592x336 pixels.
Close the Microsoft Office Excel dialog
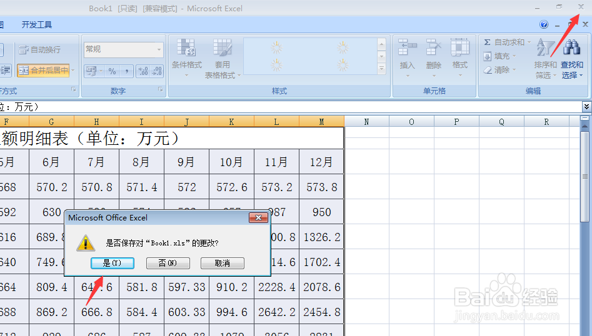point(258,217)
